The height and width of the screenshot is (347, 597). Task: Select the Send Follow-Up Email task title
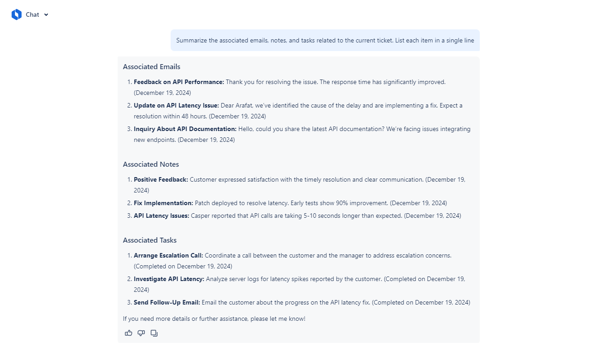coord(167,302)
